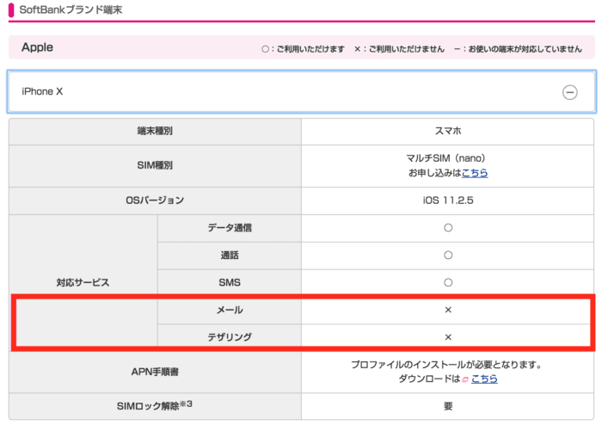
Task: Click the × mark in メール row
Action: click(x=447, y=309)
